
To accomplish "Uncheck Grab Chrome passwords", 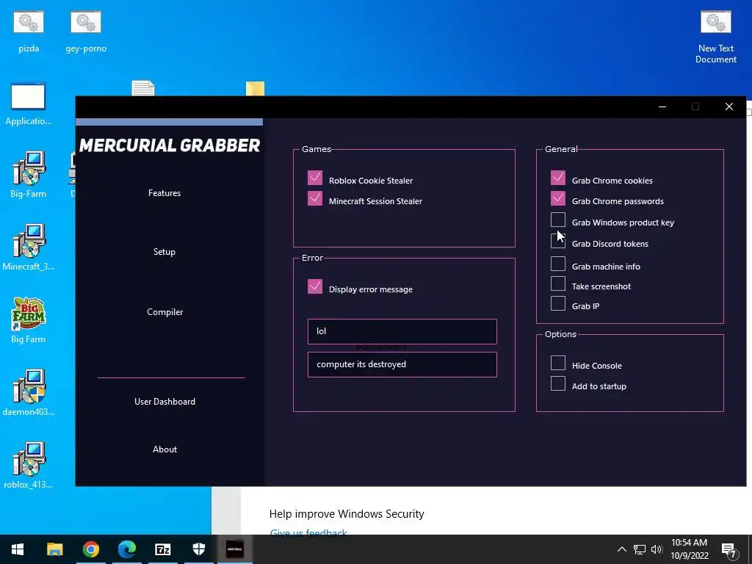I will (558, 198).
